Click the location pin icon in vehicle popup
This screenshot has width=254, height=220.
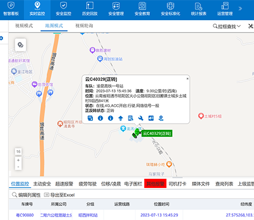click(x=161, y=118)
